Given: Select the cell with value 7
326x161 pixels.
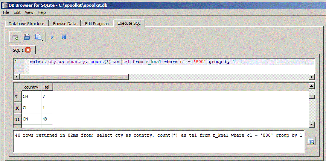Looking at the screenshot, I should click(47, 96).
